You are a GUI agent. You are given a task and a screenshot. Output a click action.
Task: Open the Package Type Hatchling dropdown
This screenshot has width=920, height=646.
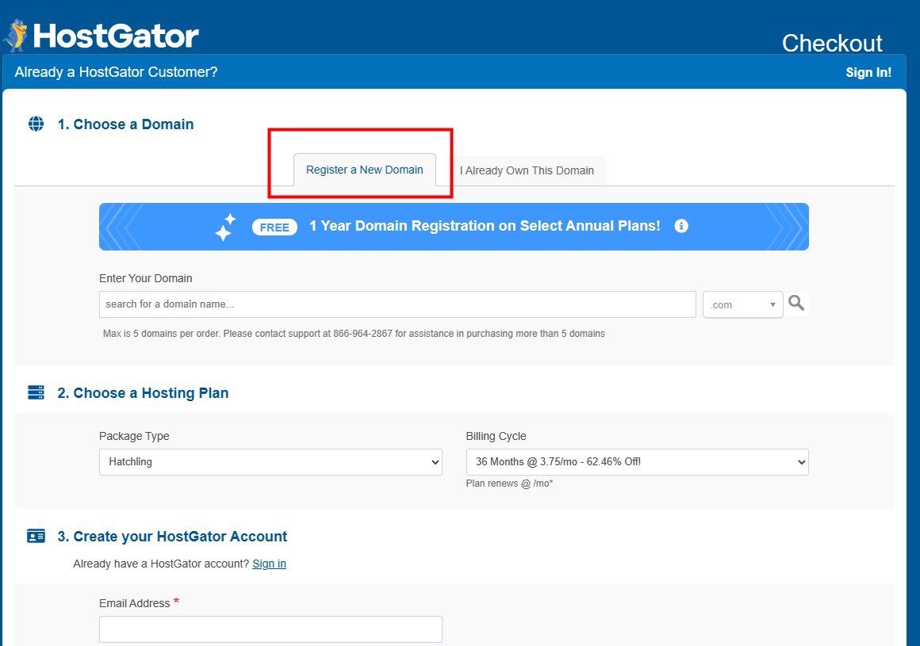click(270, 462)
